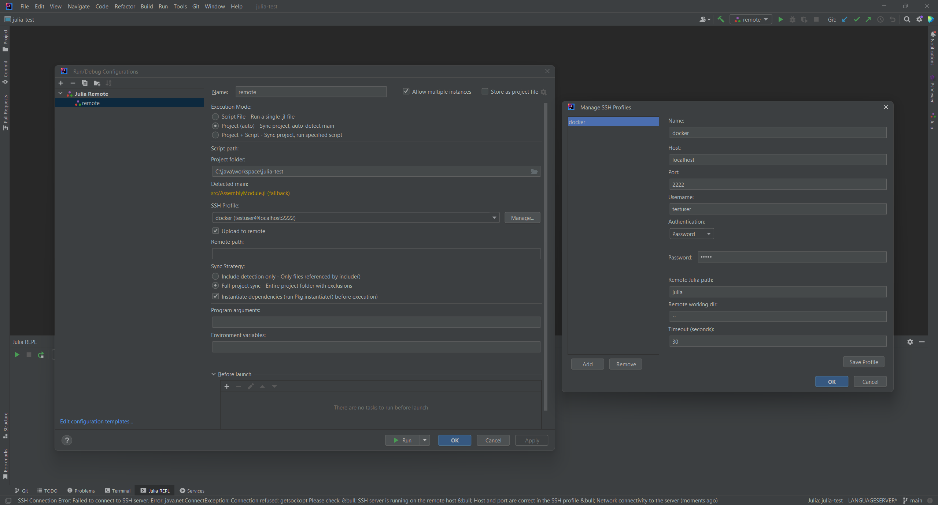Click the Save Profile button
Image resolution: width=938 pixels, height=505 pixels.
(x=863, y=362)
